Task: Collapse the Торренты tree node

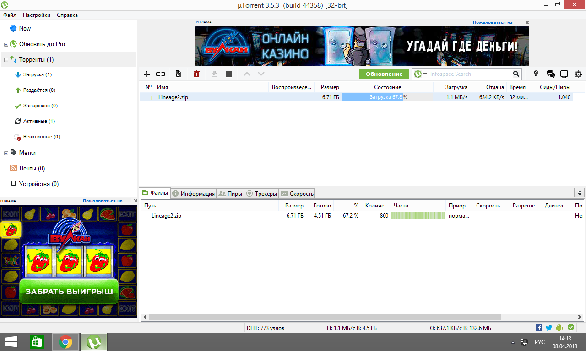Action: point(6,60)
